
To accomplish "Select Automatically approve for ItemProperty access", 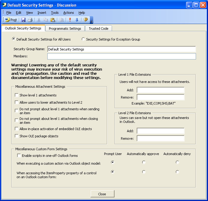I will point(144,172).
